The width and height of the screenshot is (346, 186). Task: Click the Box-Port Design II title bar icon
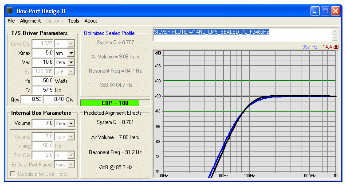coord(10,11)
